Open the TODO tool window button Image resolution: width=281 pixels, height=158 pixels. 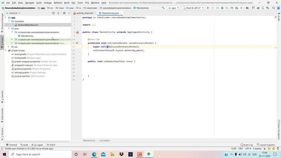[x=51, y=145]
